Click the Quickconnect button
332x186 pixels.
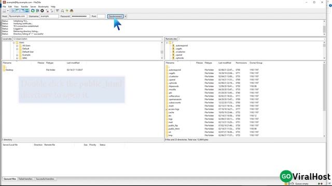pyautogui.click(x=115, y=16)
